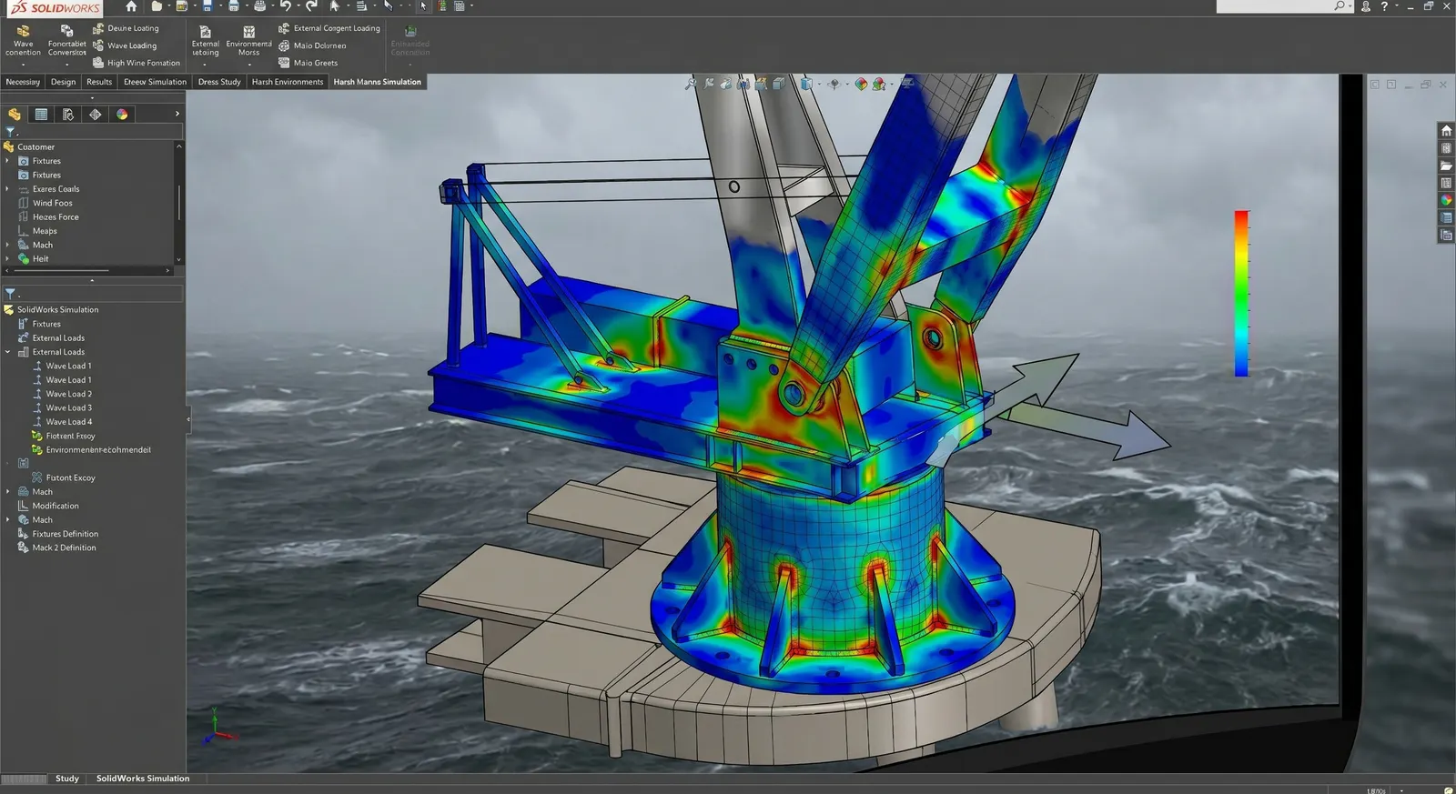The height and width of the screenshot is (794, 1456).
Task: Open the select cursor tool in the quick toolbar
Action: click(x=333, y=6)
